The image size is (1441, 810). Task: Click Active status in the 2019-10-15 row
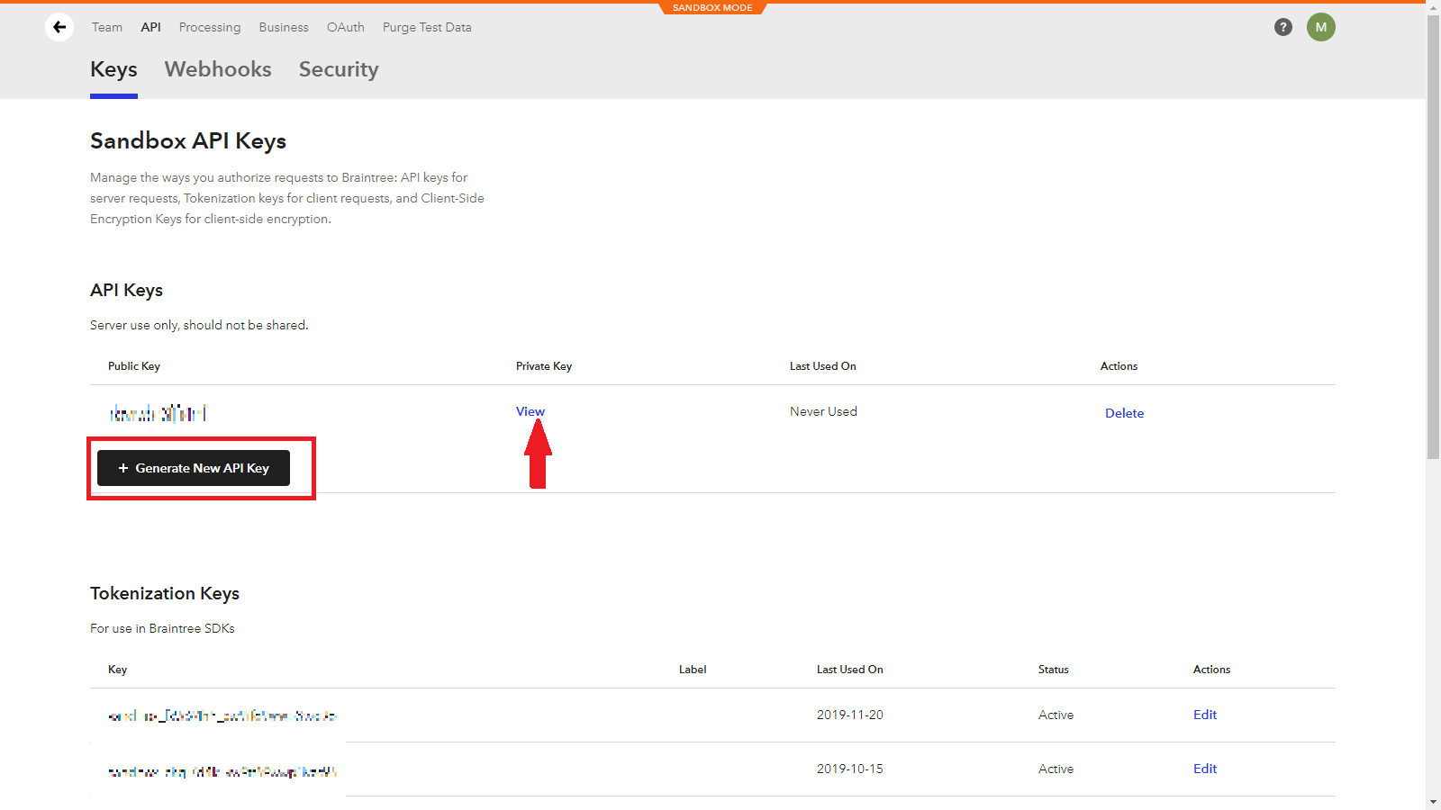tap(1056, 769)
